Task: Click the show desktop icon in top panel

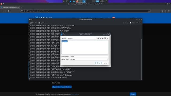Action: click(x=106, y=1)
